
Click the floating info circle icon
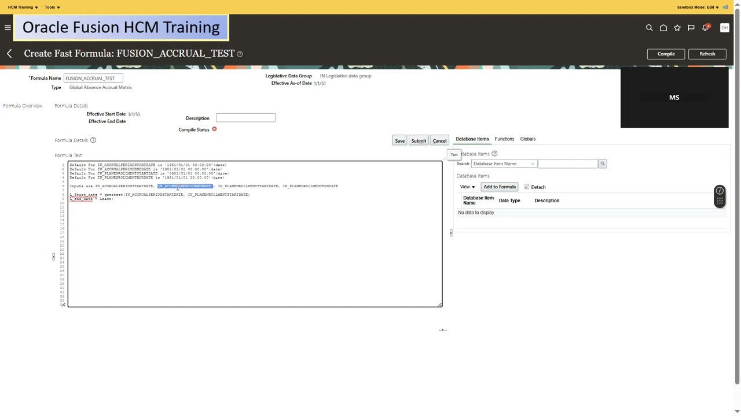click(x=720, y=191)
